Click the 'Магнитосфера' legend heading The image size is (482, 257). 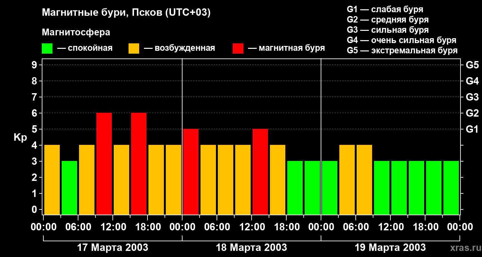point(76,32)
